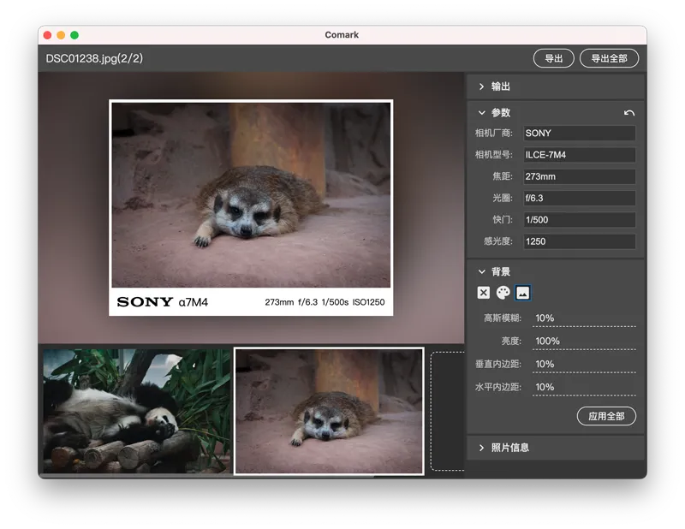Screen dimensions: 685x529
Task: Click the 水平内边距 label
Action: click(x=498, y=387)
